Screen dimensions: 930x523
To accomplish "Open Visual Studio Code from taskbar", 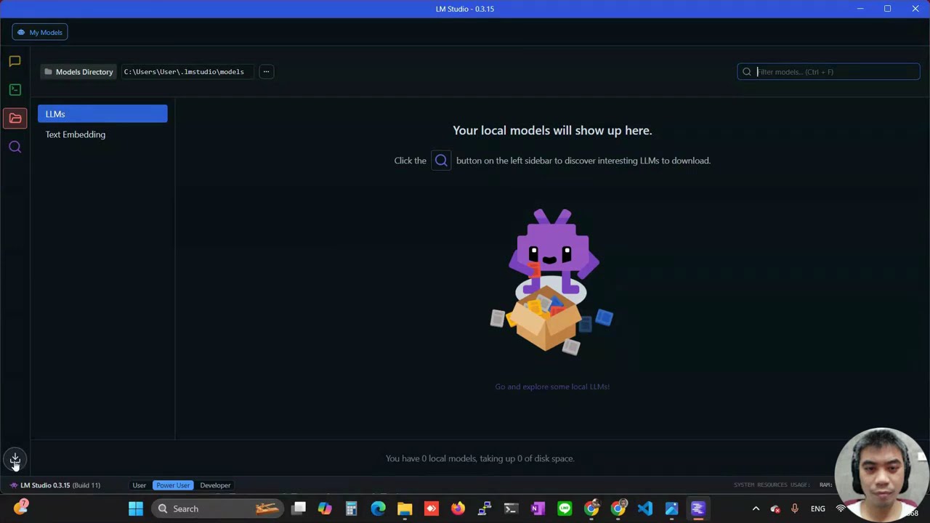I will click(x=644, y=508).
